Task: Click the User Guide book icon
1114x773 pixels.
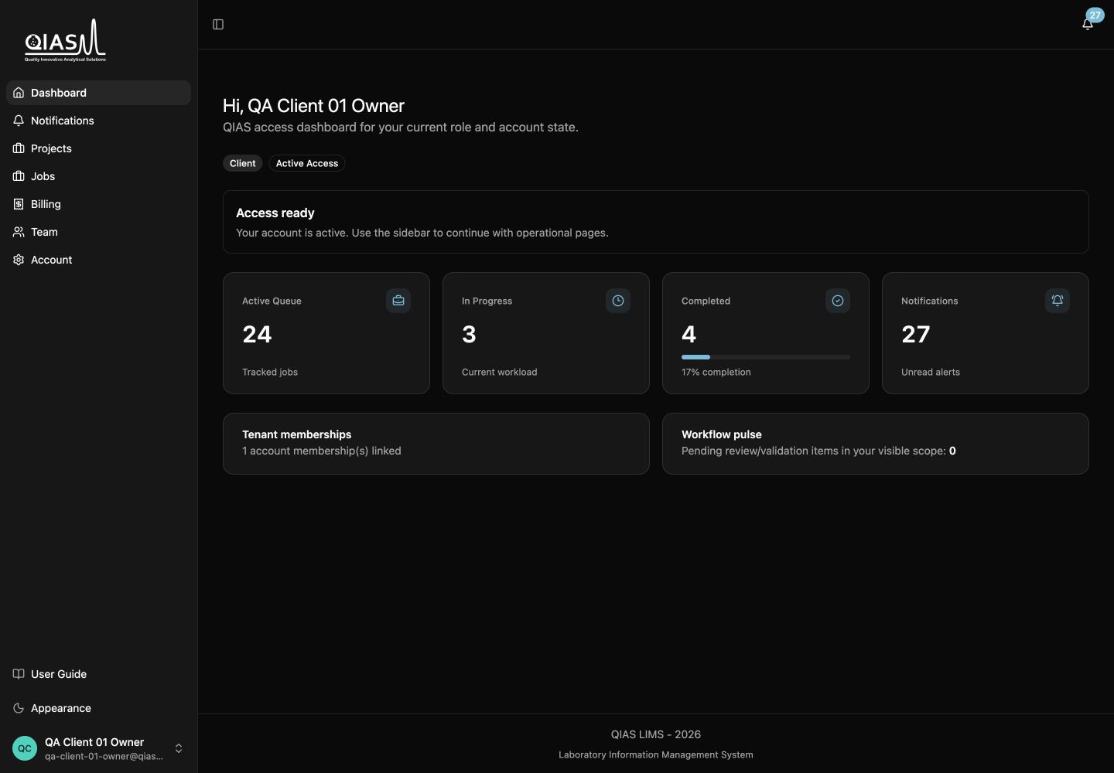Action: (19, 674)
